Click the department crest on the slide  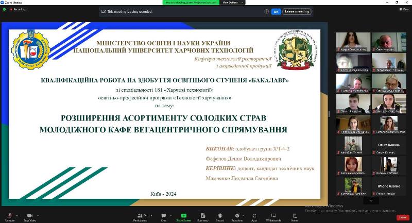[295, 50]
